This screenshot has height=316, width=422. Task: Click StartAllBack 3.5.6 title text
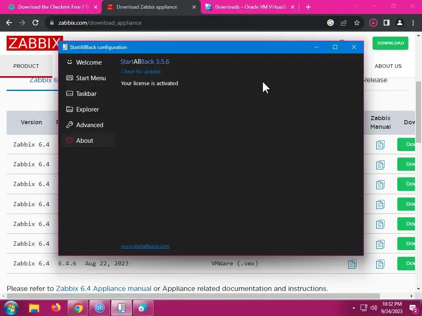pyautogui.click(x=145, y=62)
